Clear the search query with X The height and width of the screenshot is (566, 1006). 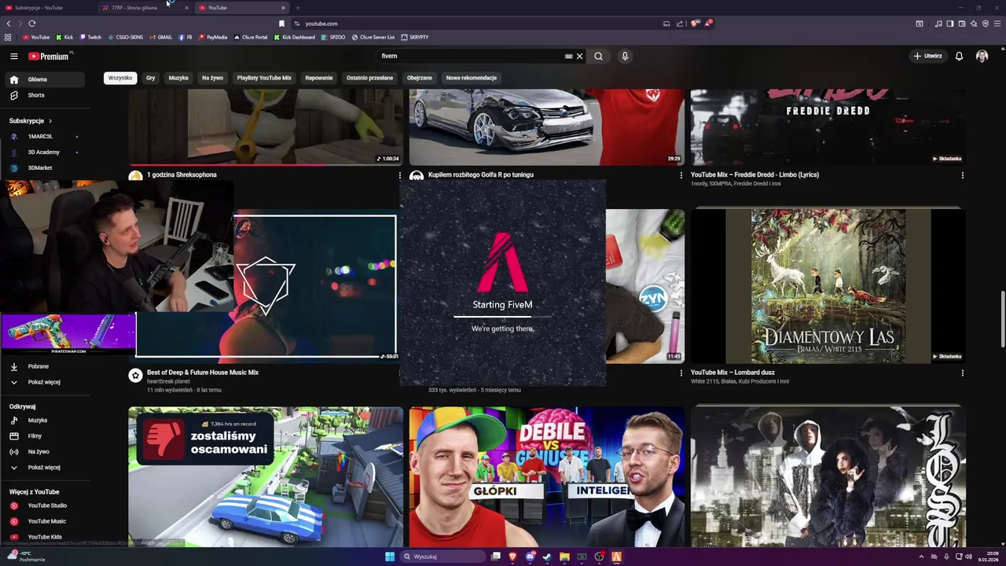tap(579, 56)
